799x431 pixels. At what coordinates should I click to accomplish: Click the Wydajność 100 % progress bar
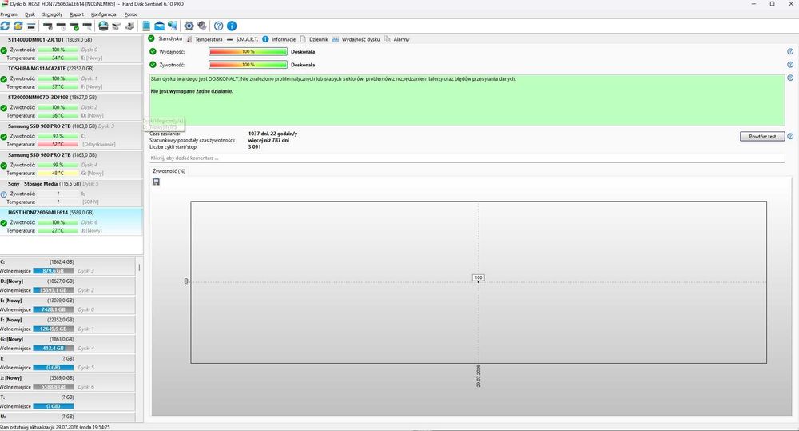[248, 51]
